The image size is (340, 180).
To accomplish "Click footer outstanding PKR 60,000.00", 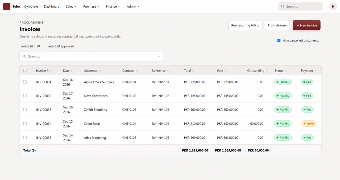I will tap(258, 150).
